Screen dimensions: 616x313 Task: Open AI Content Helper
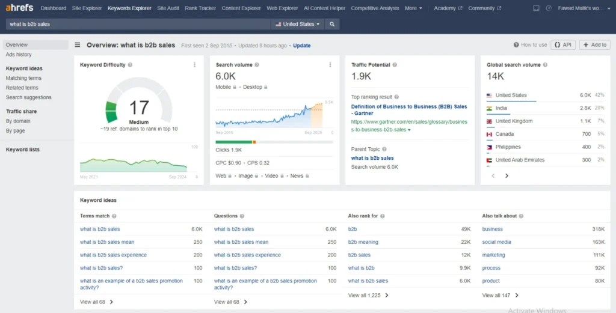[324, 8]
